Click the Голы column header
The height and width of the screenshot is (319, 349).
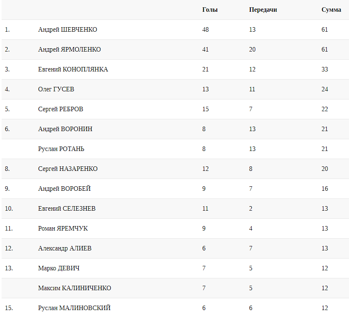pyautogui.click(x=210, y=10)
